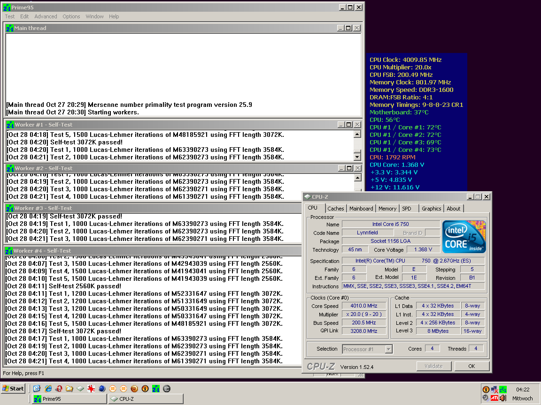
Task: Open the Windows Start menu
Action: [x=13, y=389]
